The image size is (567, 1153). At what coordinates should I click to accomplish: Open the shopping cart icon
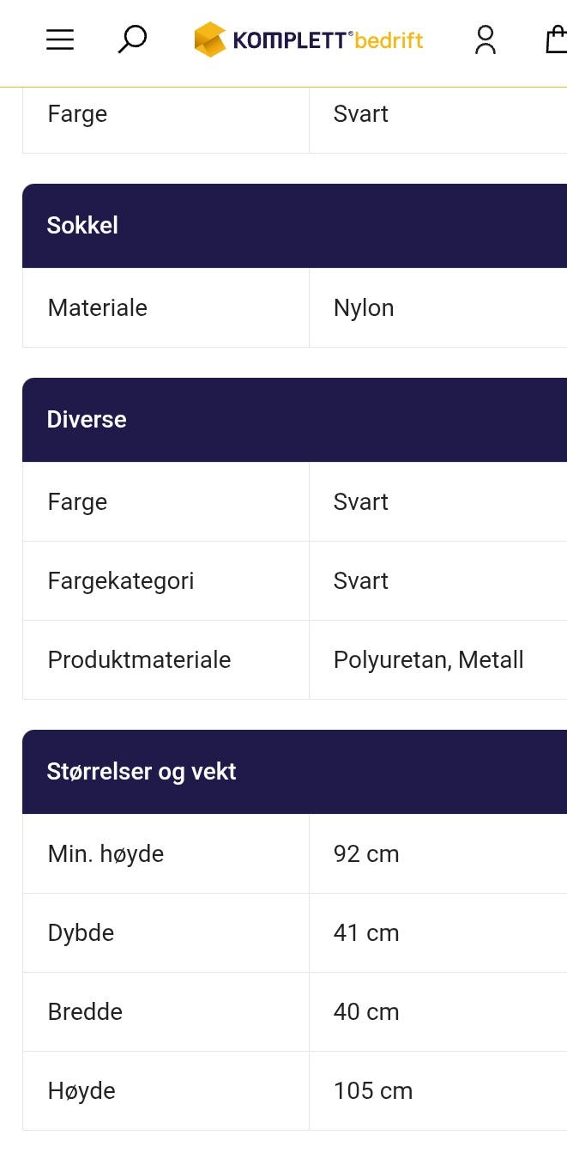pyautogui.click(x=556, y=39)
